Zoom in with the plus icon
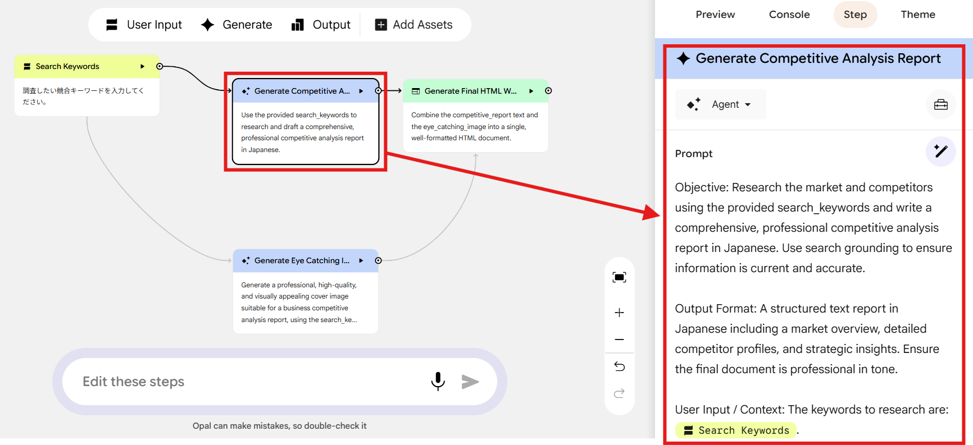The height and width of the screenshot is (445, 973). coord(619,313)
